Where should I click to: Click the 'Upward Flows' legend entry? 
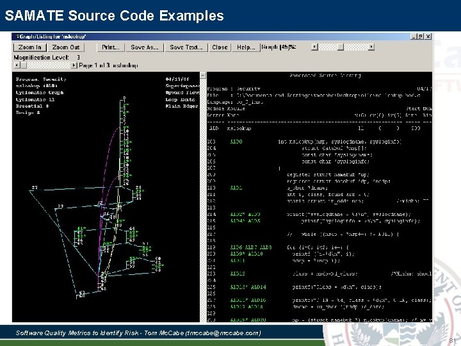(x=182, y=92)
